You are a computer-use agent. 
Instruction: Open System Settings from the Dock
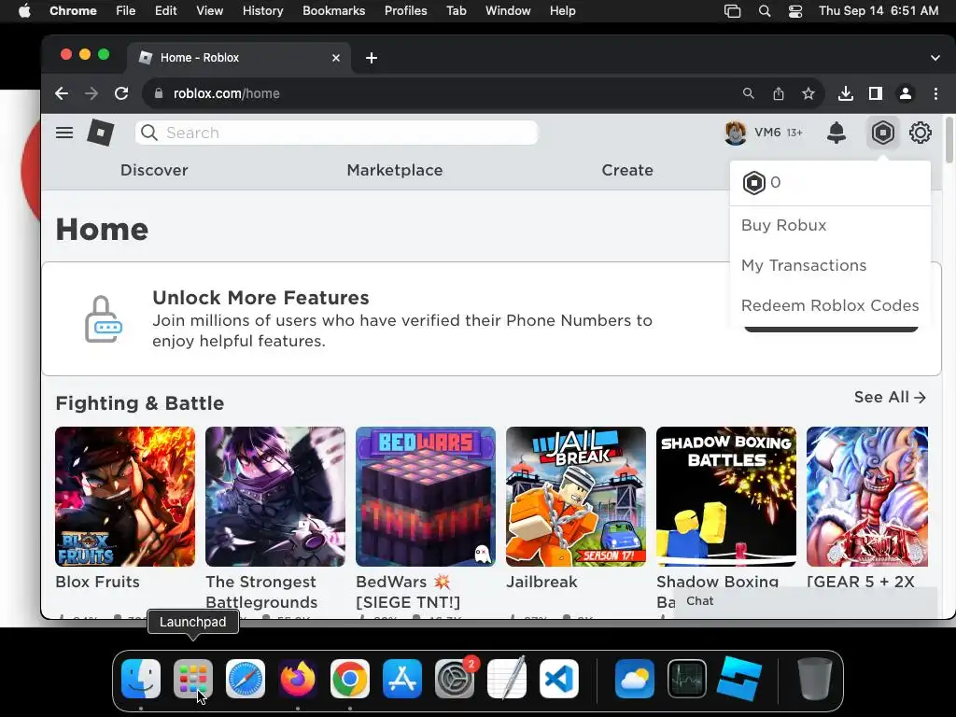tap(455, 679)
